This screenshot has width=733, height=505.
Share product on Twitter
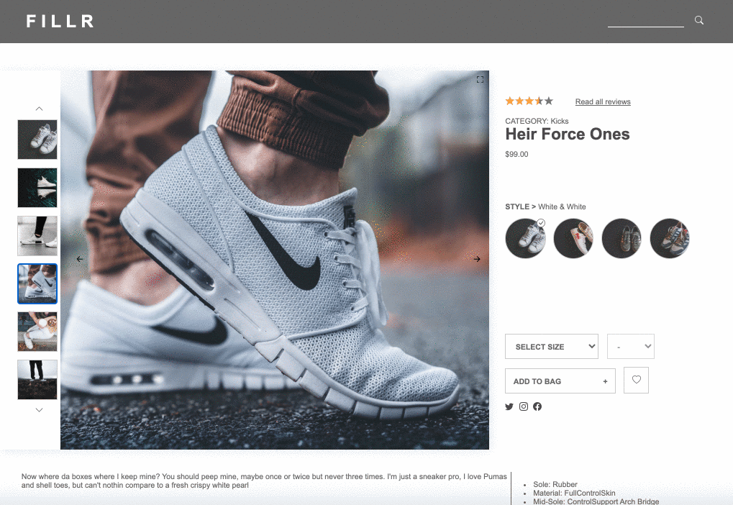(x=509, y=406)
